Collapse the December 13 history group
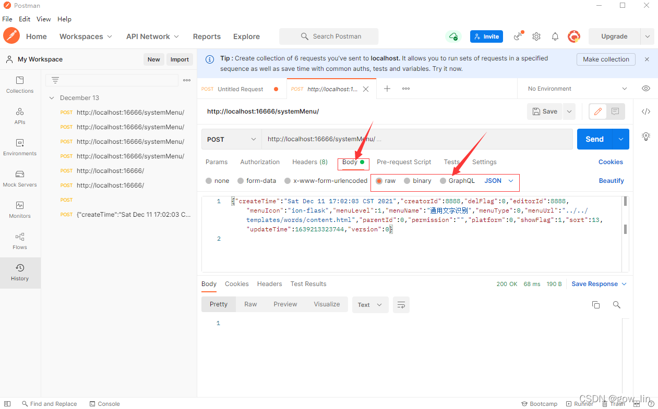This screenshot has height=409, width=658. 52,98
